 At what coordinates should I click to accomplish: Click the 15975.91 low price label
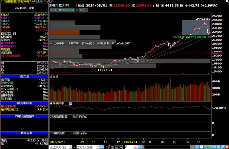point(105,70)
